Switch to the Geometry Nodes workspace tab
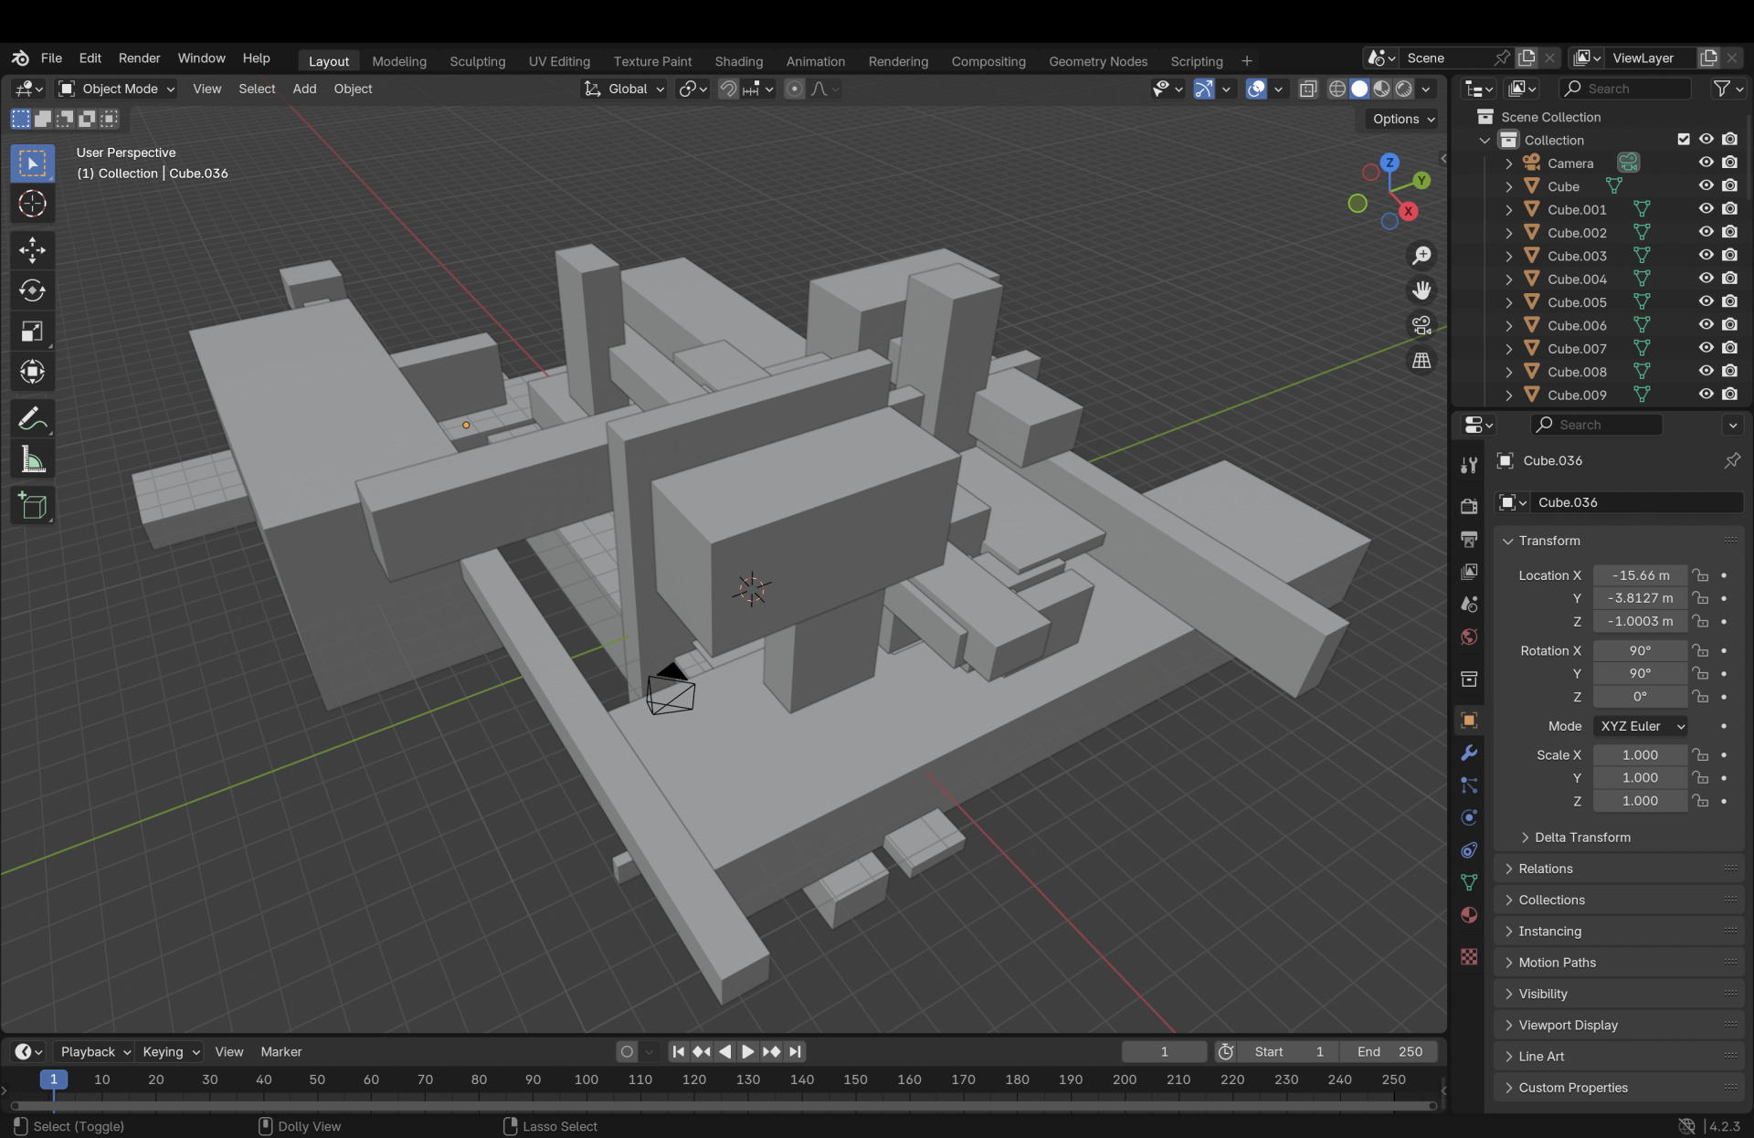The height and width of the screenshot is (1138, 1754). point(1098,61)
